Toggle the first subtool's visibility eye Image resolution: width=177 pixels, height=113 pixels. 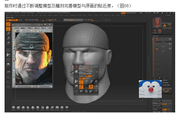tap(170, 39)
